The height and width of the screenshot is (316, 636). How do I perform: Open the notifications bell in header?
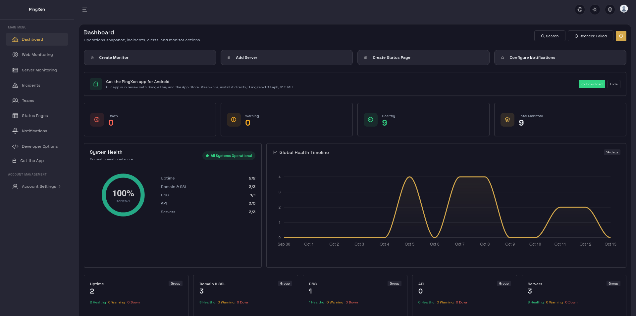tap(610, 10)
